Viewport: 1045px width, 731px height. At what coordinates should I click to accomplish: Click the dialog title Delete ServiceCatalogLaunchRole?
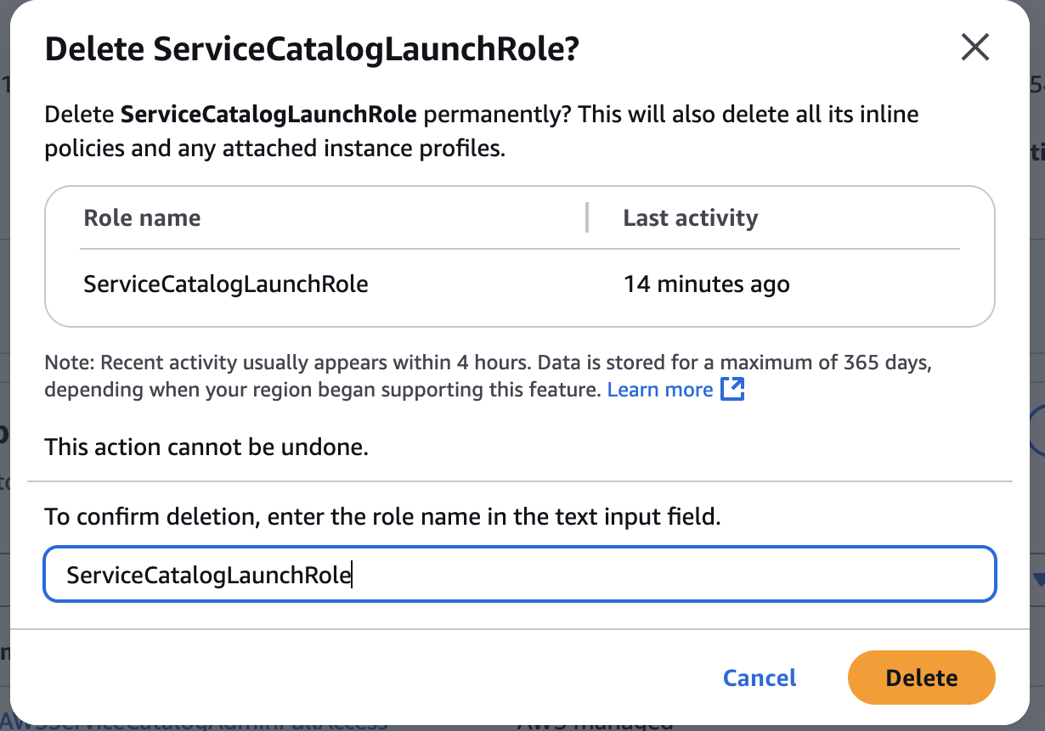pyautogui.click(x=311, y=49)
